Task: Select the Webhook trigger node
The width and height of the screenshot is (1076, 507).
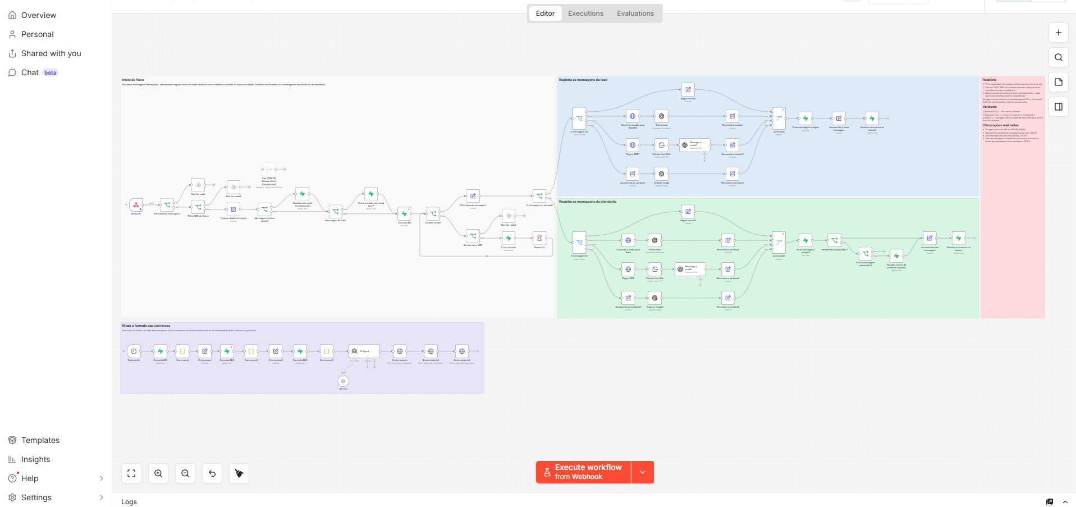Action: 136,205
